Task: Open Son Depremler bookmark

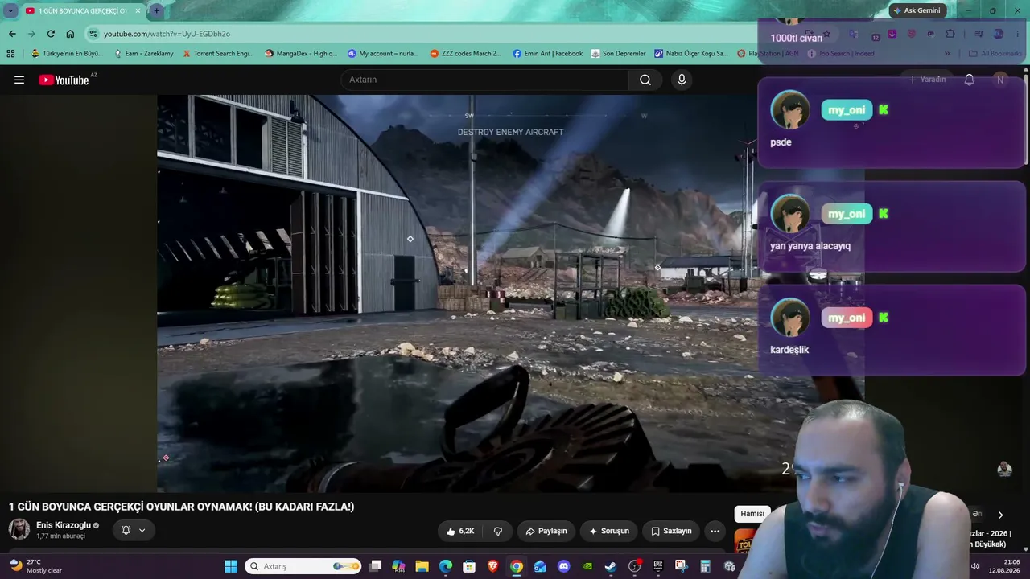Action: [618, 54]
